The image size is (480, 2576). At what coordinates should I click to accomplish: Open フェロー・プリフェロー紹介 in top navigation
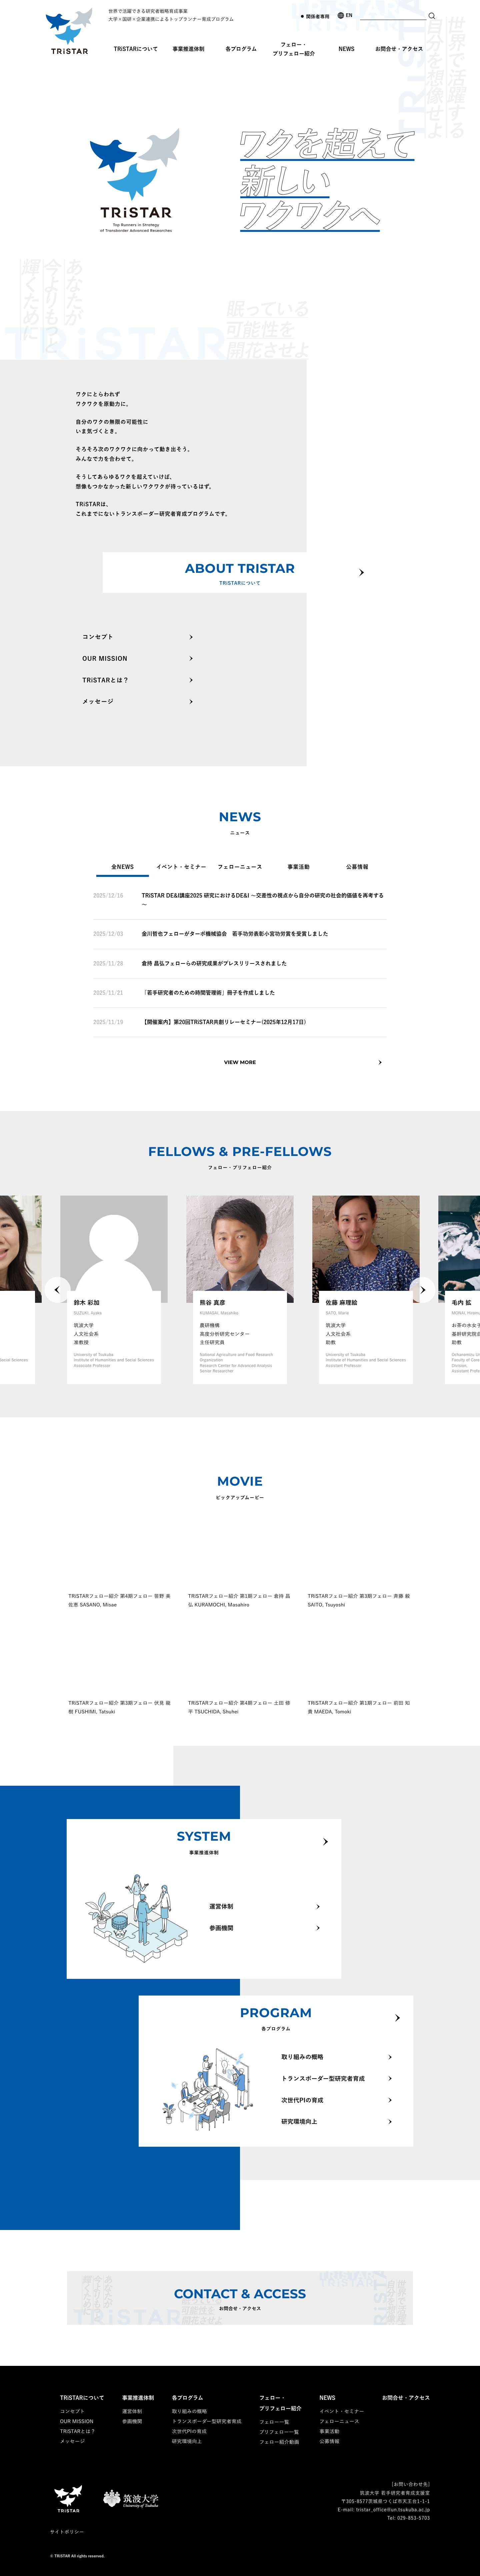(x=294, y=49)
